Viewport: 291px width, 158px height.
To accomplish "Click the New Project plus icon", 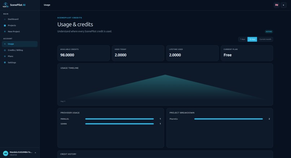I will click(5, 31).
